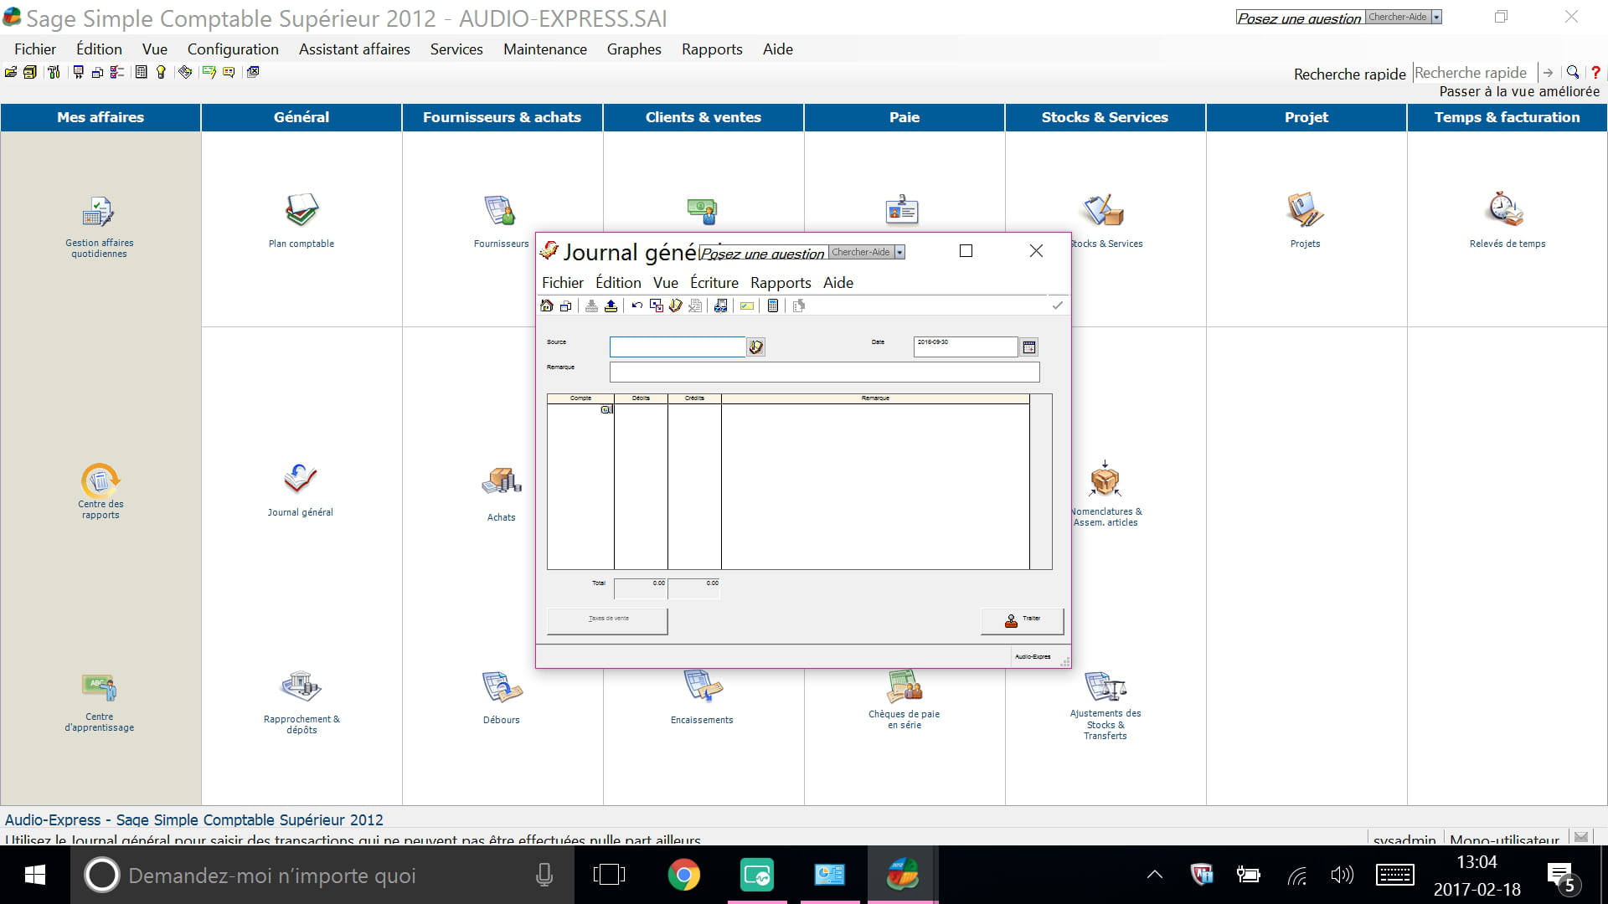Screen dimensions: 1608x904
Task: Click the account search icon in Compte column
Action: click(606, 409)
